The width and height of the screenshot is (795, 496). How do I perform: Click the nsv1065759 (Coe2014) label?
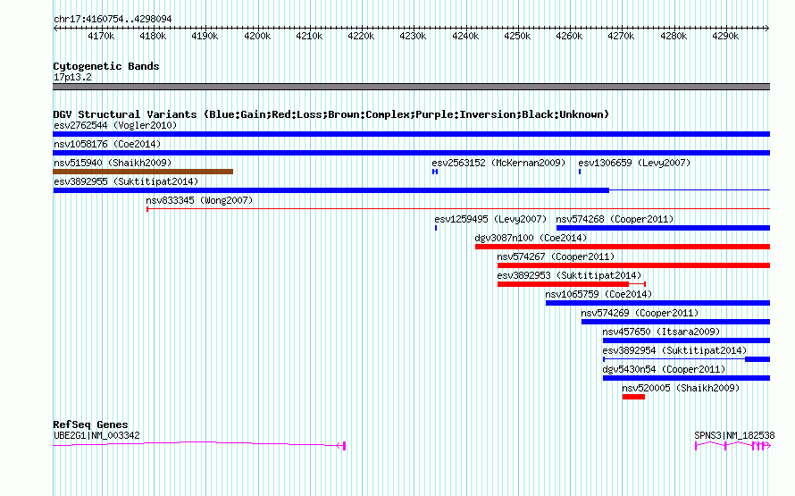click(598, 294)
